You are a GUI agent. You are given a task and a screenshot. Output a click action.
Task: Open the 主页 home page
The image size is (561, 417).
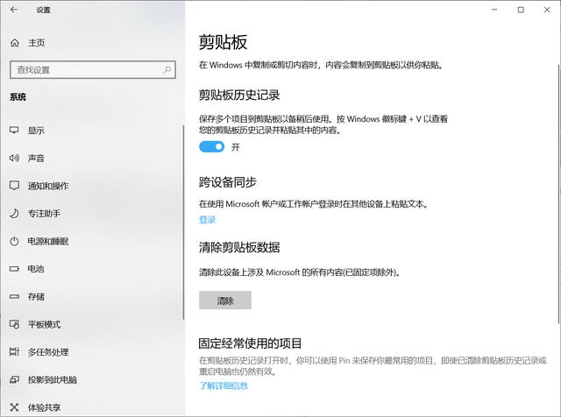tap(37, 43)
